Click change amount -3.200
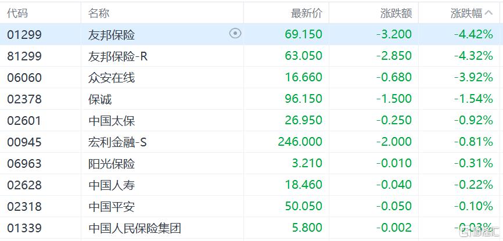Image resolution: width=503 pixels, height=241 pixels. [x=394, y=34]
